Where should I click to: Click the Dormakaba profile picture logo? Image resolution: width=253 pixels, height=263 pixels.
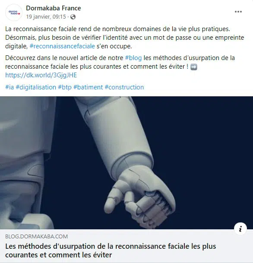[14, 13]
